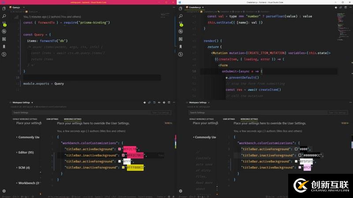The width and height of the screenshot is (353, 198).
Task: Open Search view in left window
Action: coord(4,15)
